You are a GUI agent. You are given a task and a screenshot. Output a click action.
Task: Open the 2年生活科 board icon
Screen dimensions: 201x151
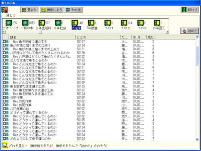pyautogui.click(x=41, y=23)
